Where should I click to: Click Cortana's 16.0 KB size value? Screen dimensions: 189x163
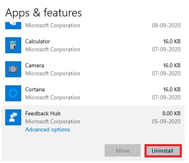pyautogui.click(x=172, y=89)
